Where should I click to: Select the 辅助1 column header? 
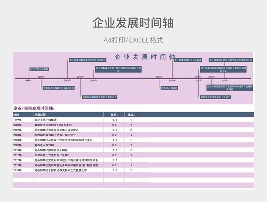pyautogui.click(x=114, y=115)
